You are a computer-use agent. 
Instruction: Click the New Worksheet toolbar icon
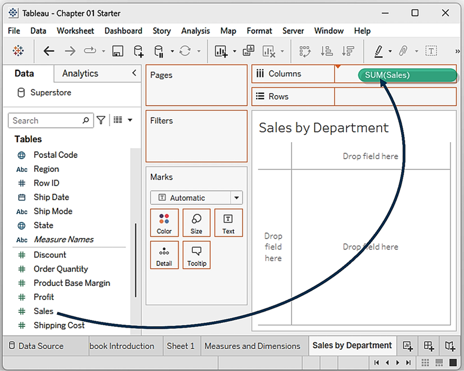[221, 51]
